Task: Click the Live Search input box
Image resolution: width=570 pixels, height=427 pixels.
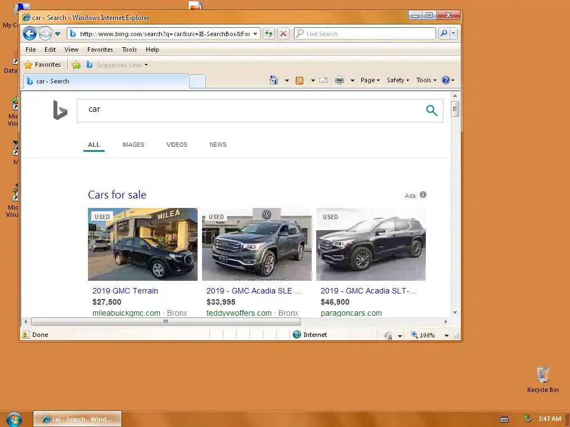Action: 365,34
